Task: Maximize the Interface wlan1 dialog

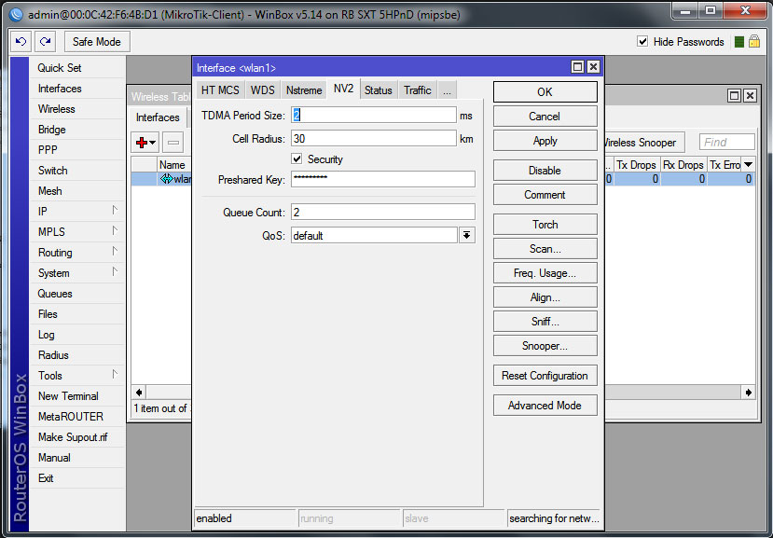Action: click(x=577, y=67)
